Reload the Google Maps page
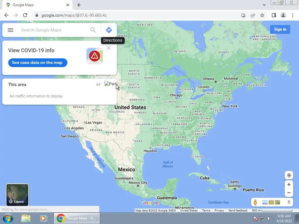This screenshot has width=299, height=224. [x=25, y=15]
